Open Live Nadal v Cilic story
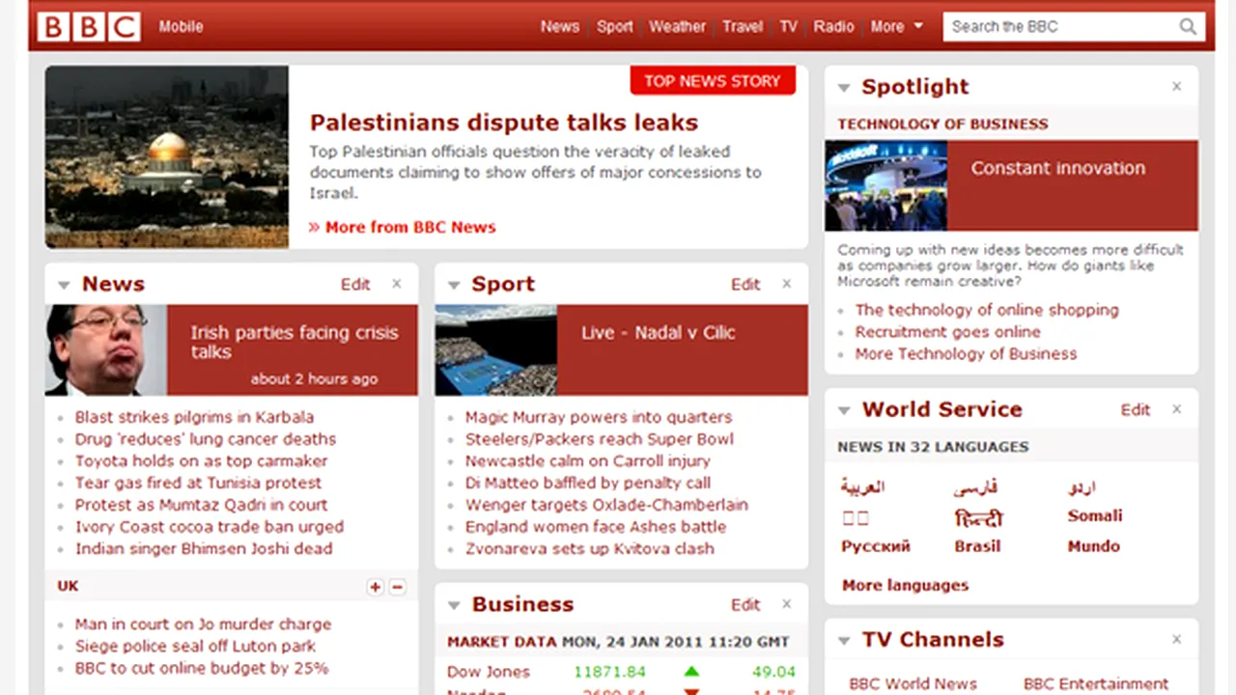Viewport: 1236px width, 695px height. click(x=659, y=332)
